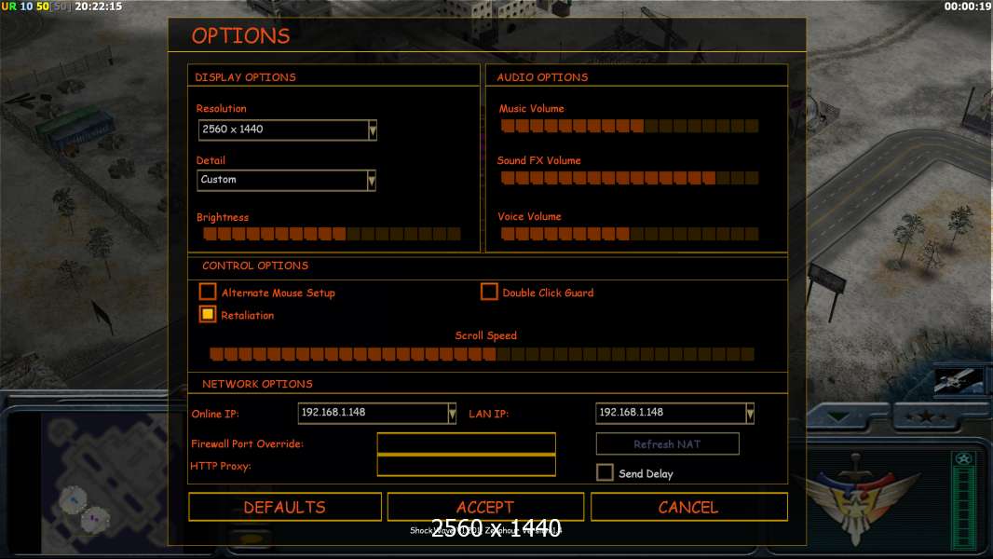The width and height of the screenshot is (993, 559).
Task: Adjust the Music Volume slider
Action: tap(630, 126)
